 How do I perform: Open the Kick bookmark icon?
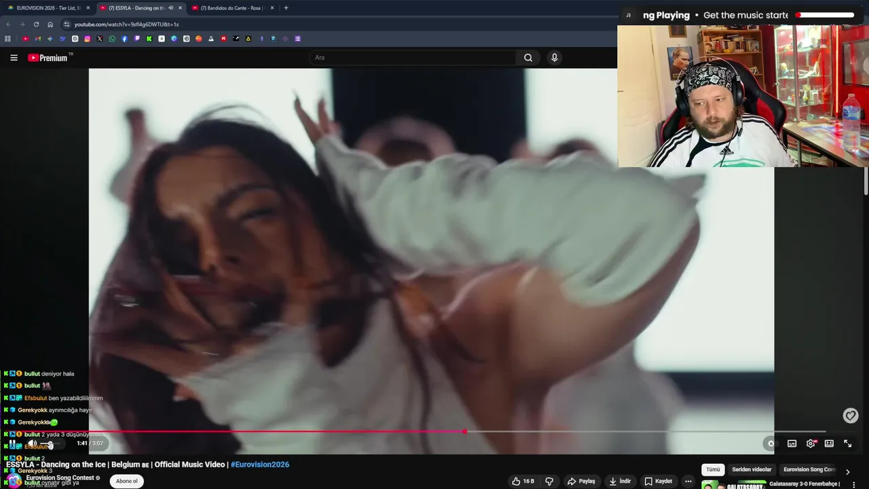click(x=149, y=39)
